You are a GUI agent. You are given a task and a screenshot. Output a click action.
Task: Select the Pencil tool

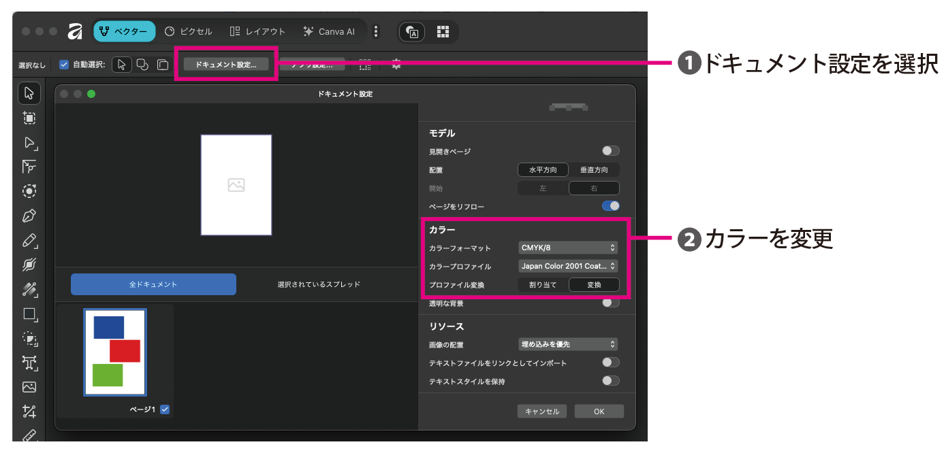pyautogui.click(x=29, y=241)
